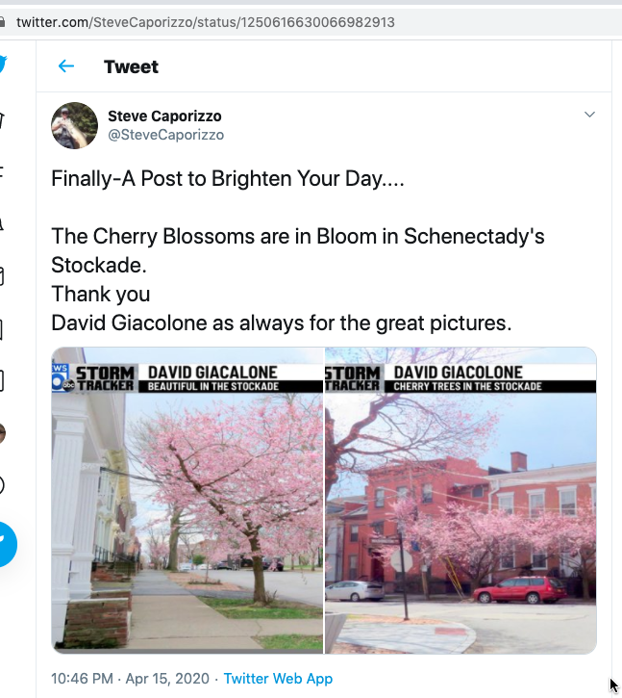Click the Twitter bird logo
The width and height of the screenshot is (622, 698).
pyautogui.click(x=2, y=65)
